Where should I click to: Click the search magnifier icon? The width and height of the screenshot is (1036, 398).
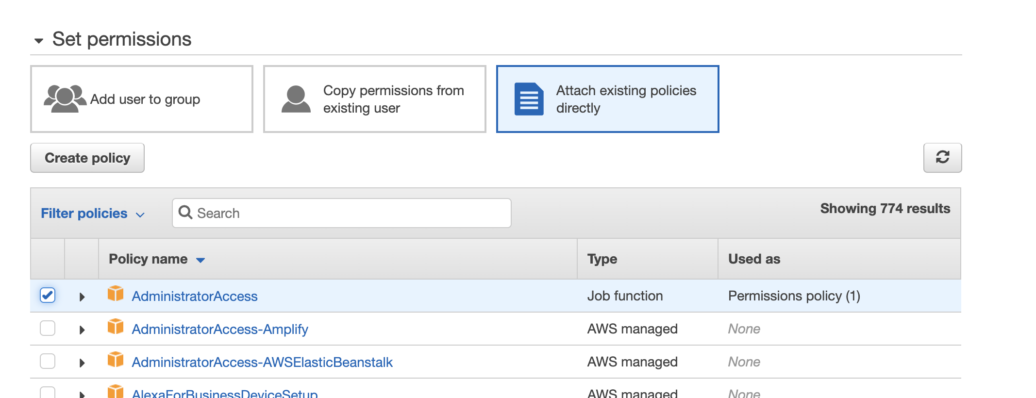point(185,213)
